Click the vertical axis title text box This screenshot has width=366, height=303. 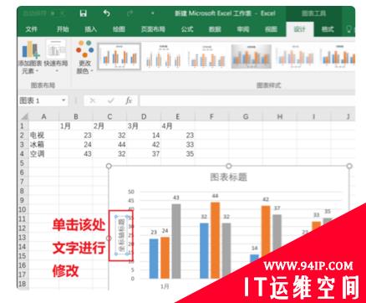(121, 235)
